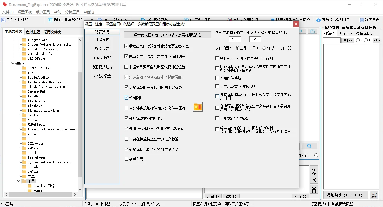Click the magnifier search button in main window
The image size is (383, 207).
click(x=309, y=146)
